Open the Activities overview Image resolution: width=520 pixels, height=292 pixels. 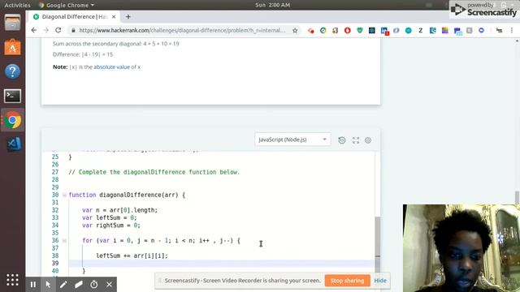pos(17,5)
